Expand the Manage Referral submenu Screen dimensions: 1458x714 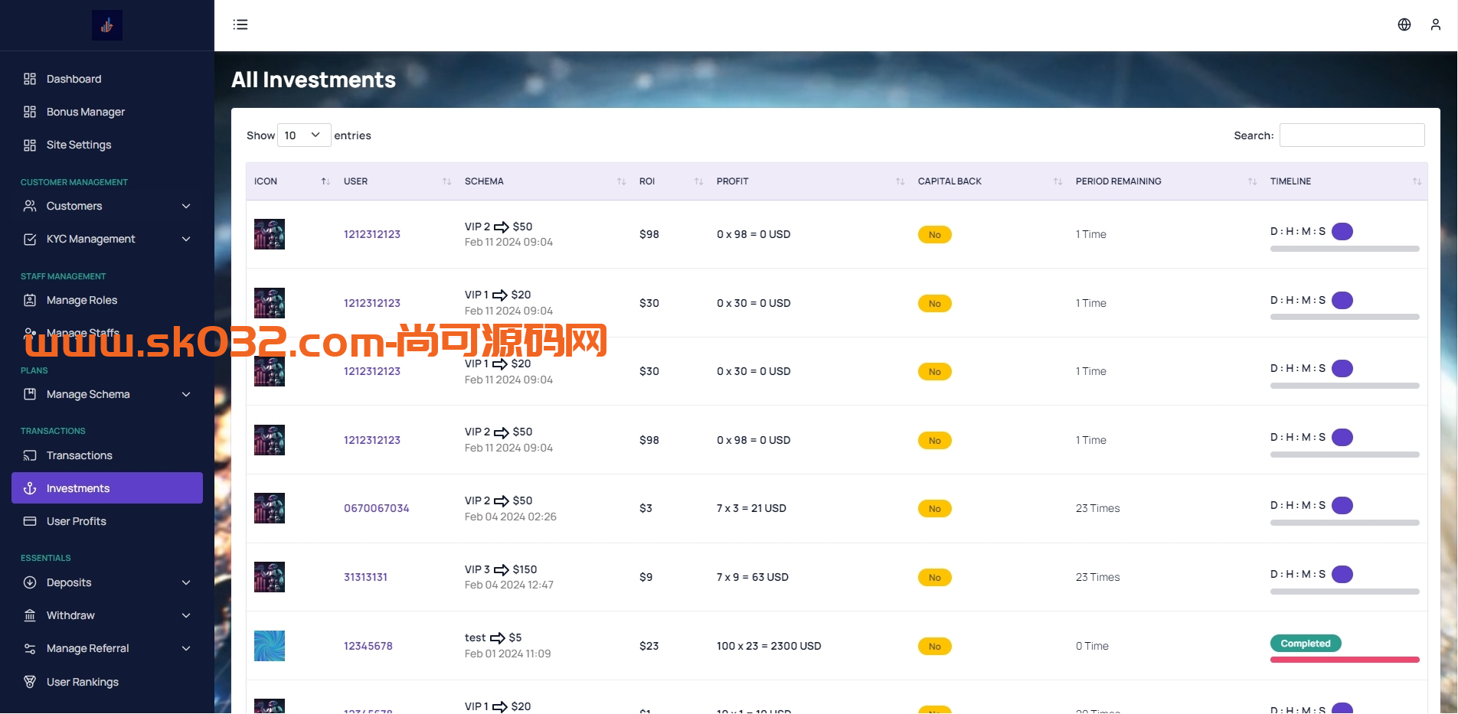186,648
